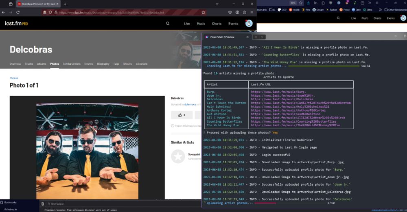Open the Events nav item in front window

pyautogui.click(x=233, y=24)
